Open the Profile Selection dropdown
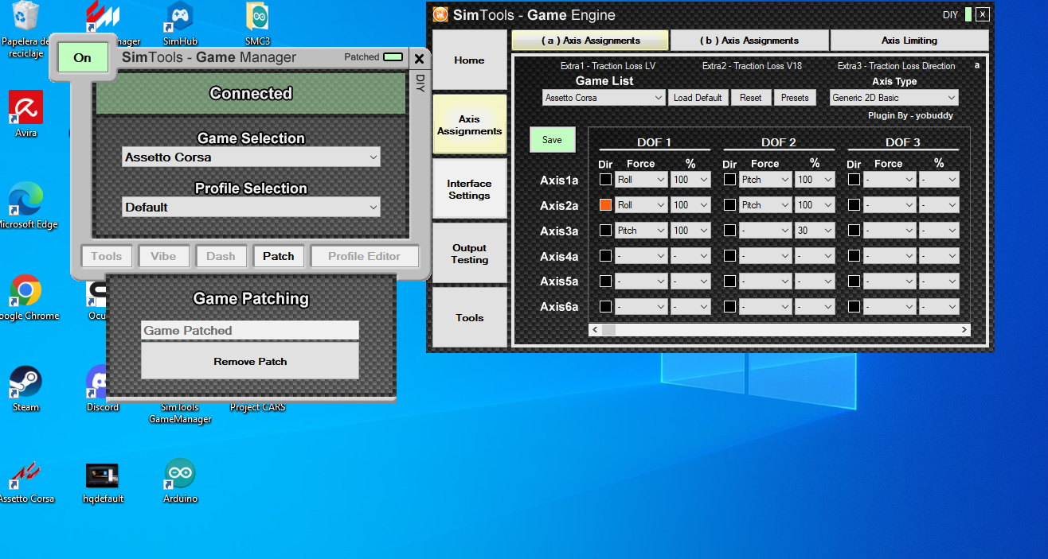This screenshot has width=1048, height=559. pos(251,208)
